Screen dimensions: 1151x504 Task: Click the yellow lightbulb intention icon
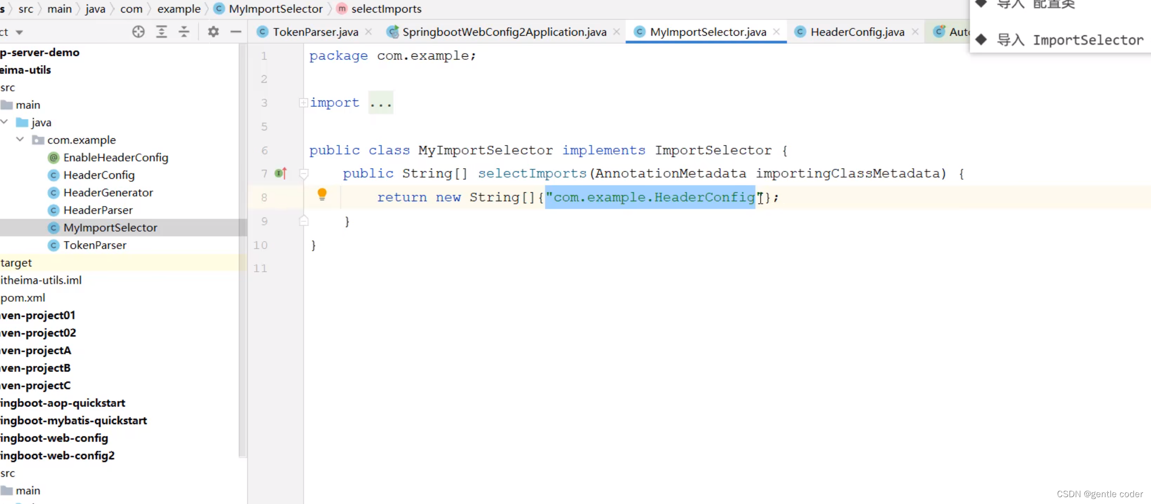pyautogui.click(x=322, y=195)
